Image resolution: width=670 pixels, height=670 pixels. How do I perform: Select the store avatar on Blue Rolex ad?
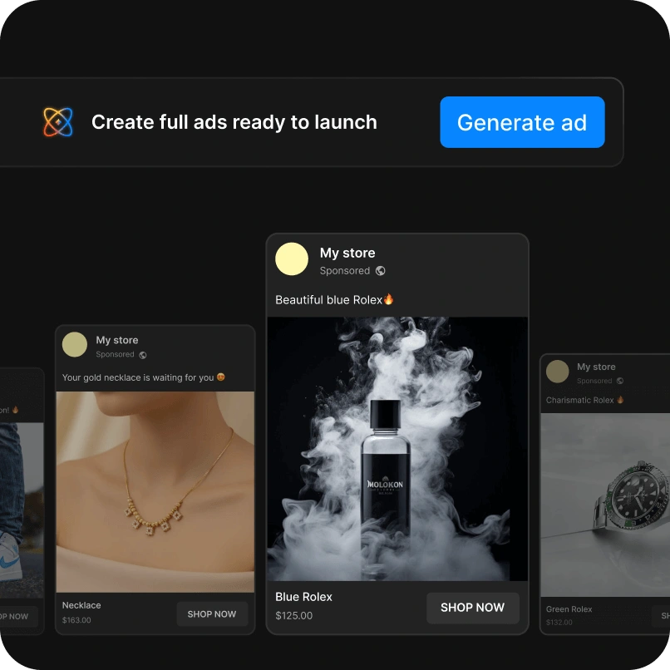click(292, 259)
